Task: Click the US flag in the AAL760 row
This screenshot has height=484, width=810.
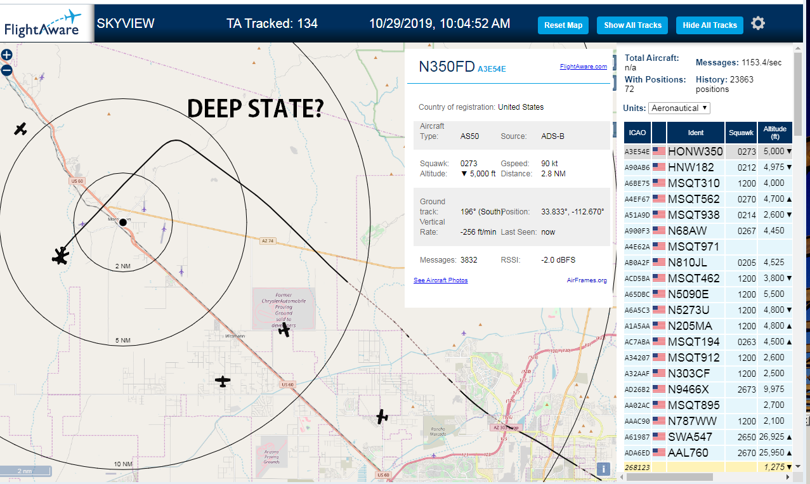Action: [x=659, y=453]
